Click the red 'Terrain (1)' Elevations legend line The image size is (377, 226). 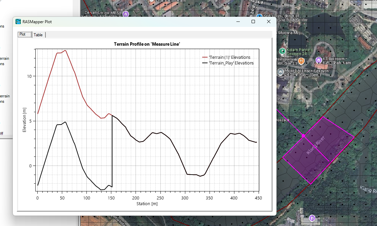point(204,57)
